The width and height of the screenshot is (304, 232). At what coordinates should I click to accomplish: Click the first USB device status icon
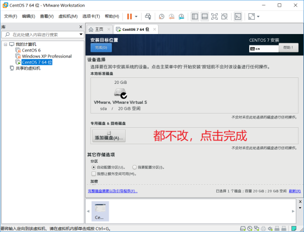(277, 229)
